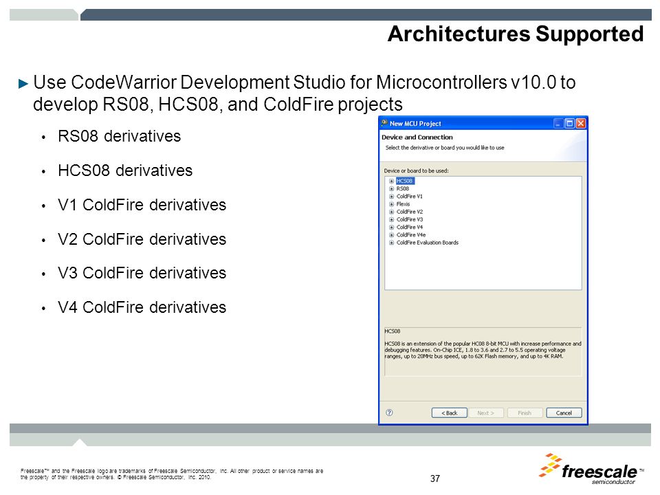660x495 pixels.
Task: Cancel the New MCU Project dialog
Action: pyautogui.click(x=564, y=413)
